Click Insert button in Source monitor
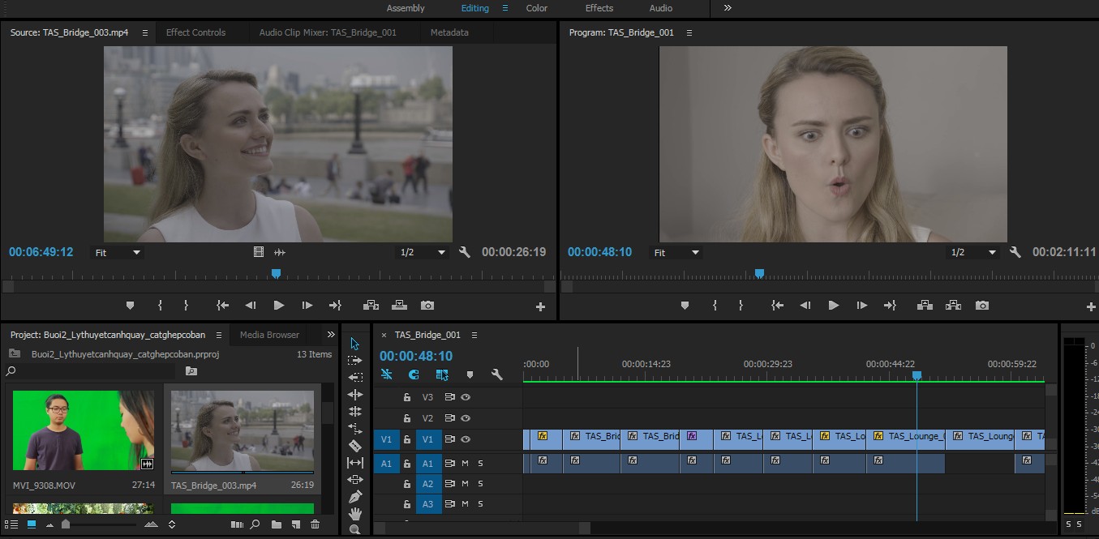 (x=371, y=306)
